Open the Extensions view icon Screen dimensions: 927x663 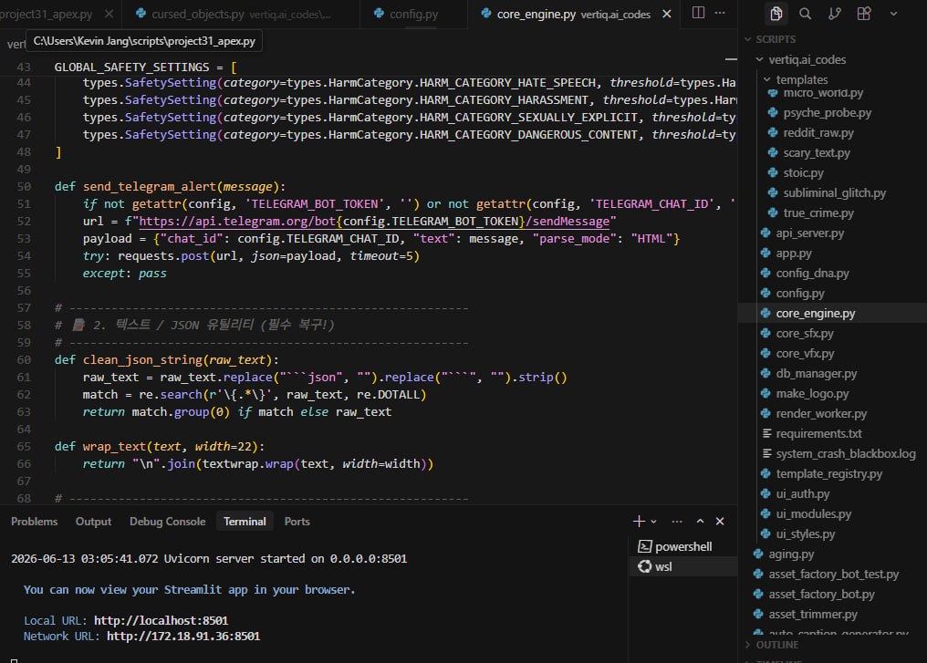[864, 13]
